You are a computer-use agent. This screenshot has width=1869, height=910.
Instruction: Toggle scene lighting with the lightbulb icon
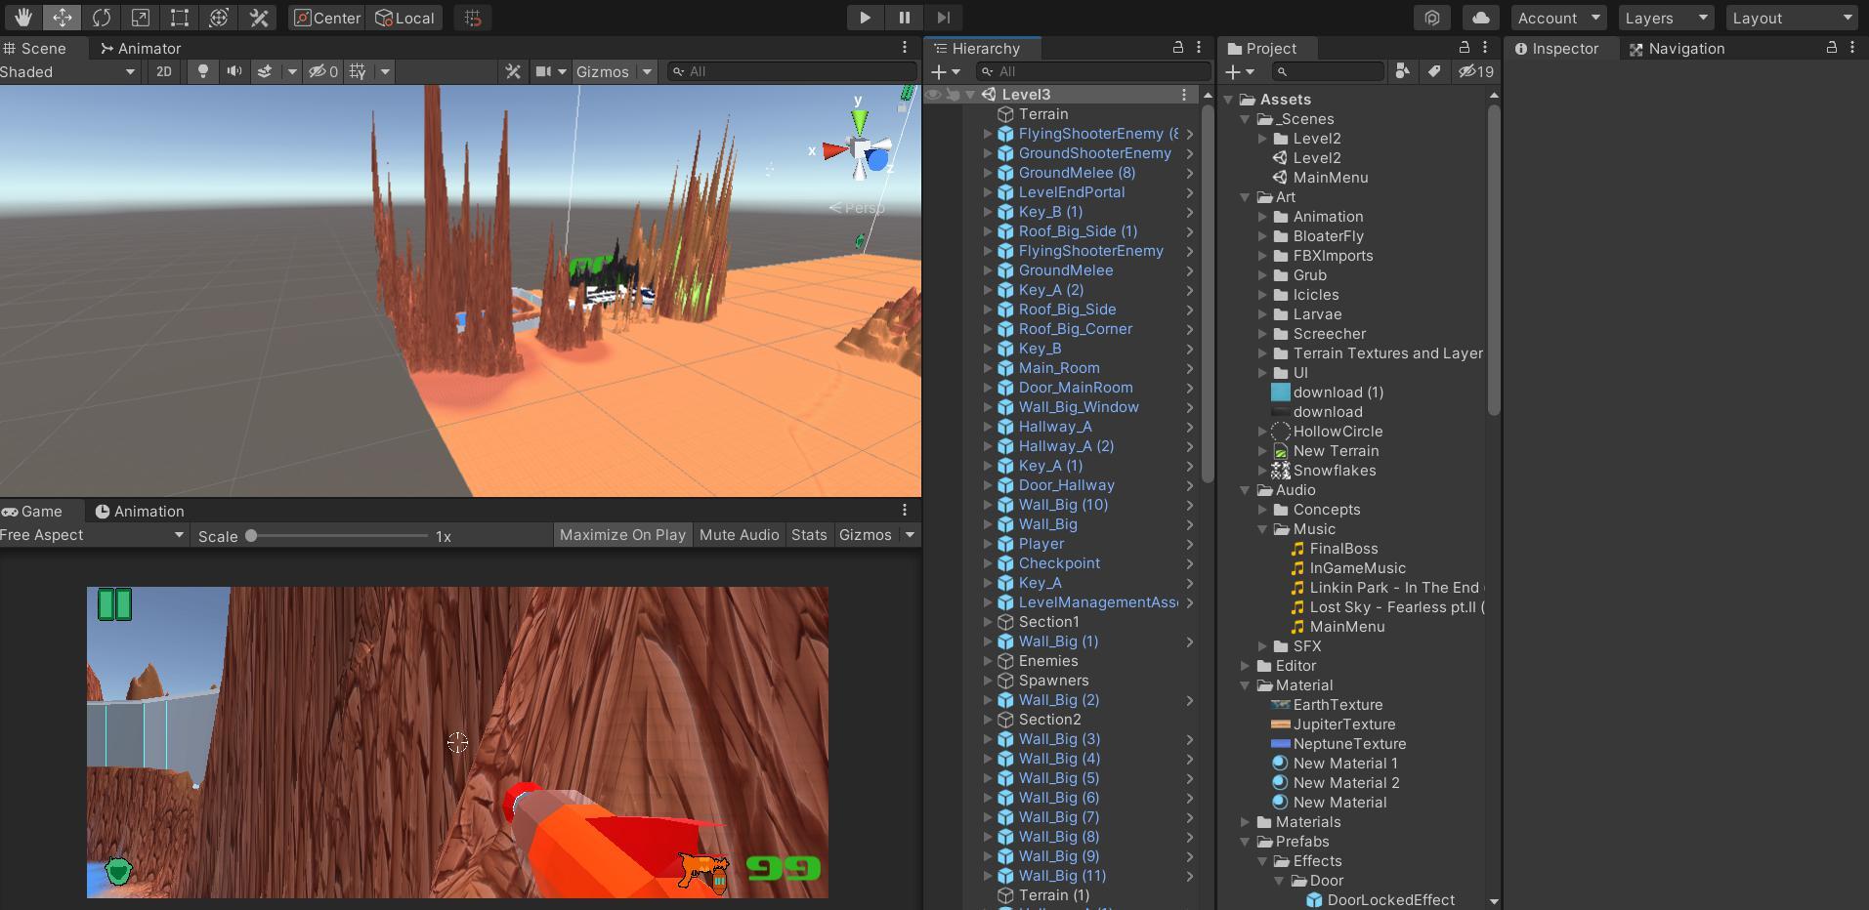203,71
